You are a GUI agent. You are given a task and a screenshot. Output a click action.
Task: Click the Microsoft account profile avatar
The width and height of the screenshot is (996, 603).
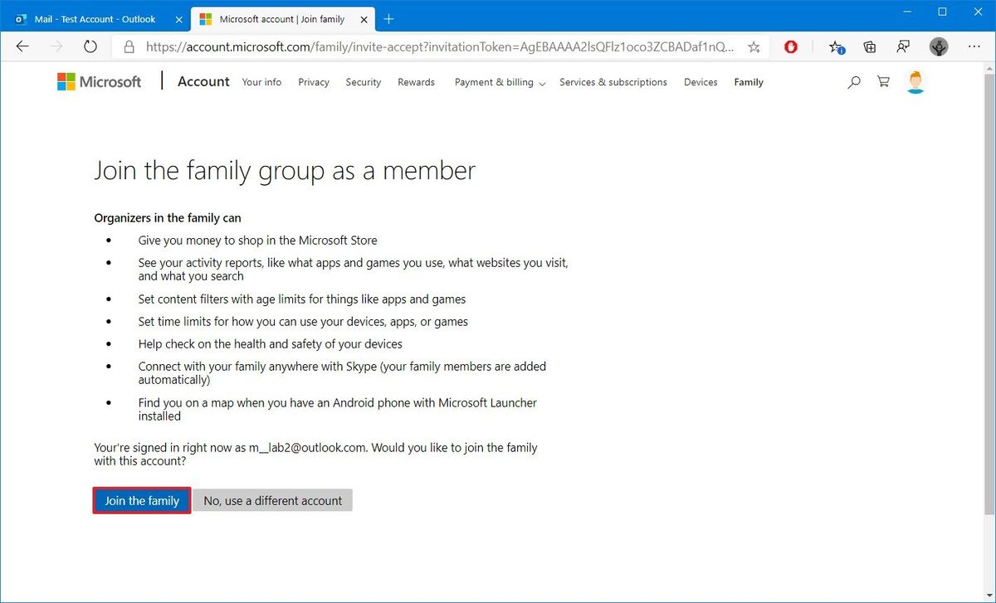(x=915, y=81)
